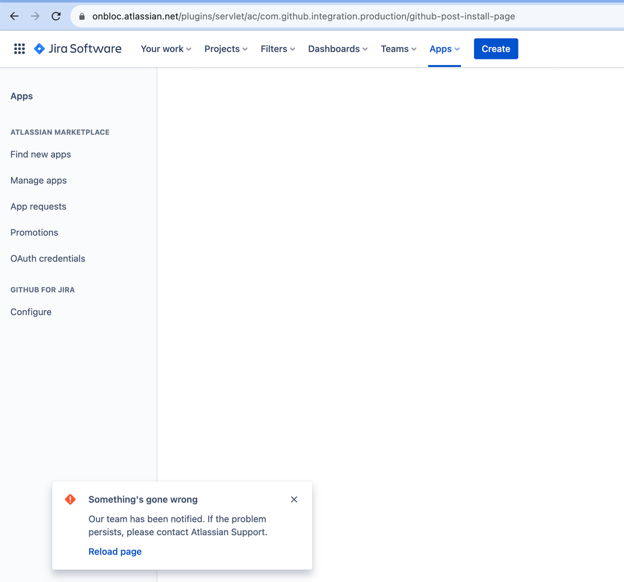
Task: Dismiss the 'Something's gone wrong' notification
Action: [294, 499]
